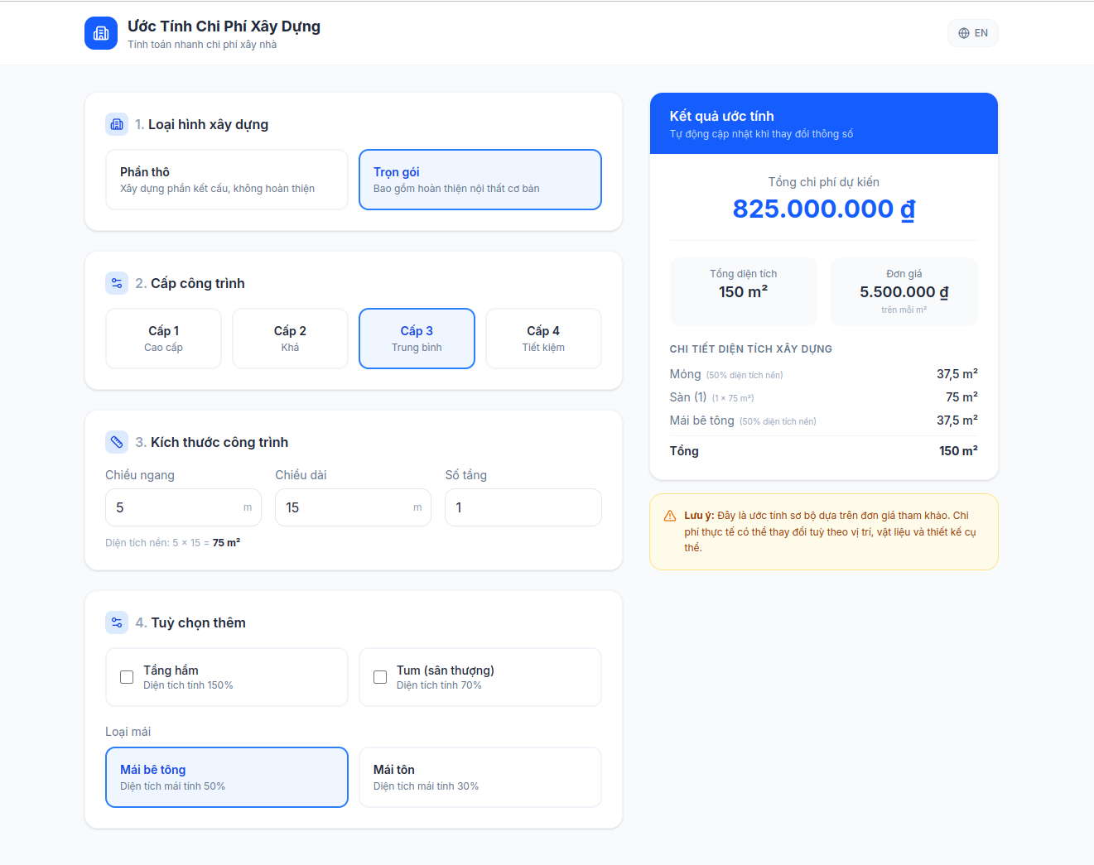Click the blue building app logo icon
The width and height of the screenshot is (1094, 865).
click(x=101, y=33)
